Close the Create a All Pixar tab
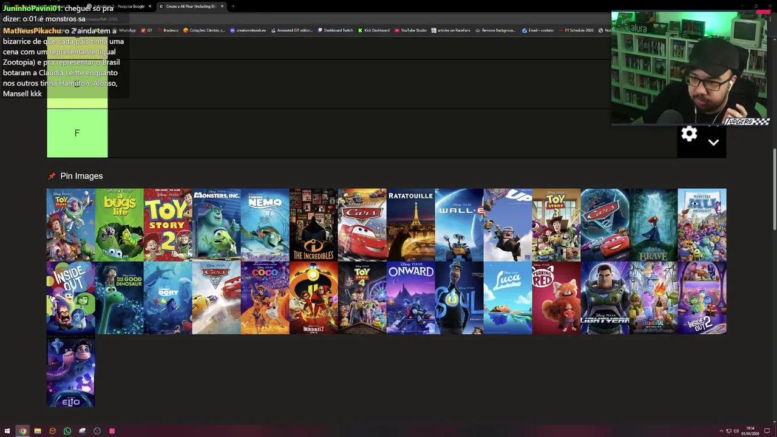Viewport: 777px width, 437px height. [222, 6]
